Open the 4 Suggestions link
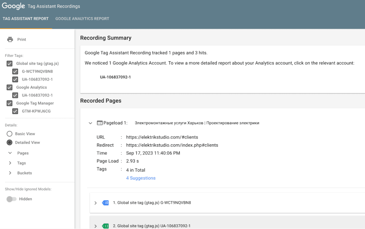365x229 pixels. coord(140,178)
